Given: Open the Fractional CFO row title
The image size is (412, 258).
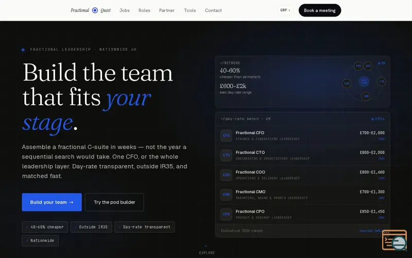Looking at the screenshot, I should (x=250, y=133).
